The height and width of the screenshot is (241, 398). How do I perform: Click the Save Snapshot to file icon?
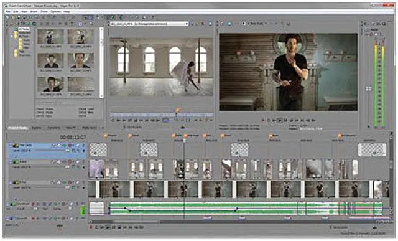289,24
